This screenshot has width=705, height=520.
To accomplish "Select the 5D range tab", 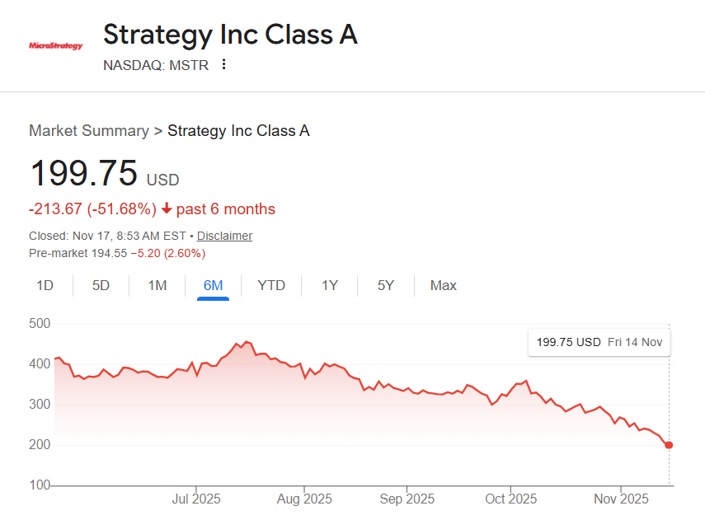I will click(101, 285).
